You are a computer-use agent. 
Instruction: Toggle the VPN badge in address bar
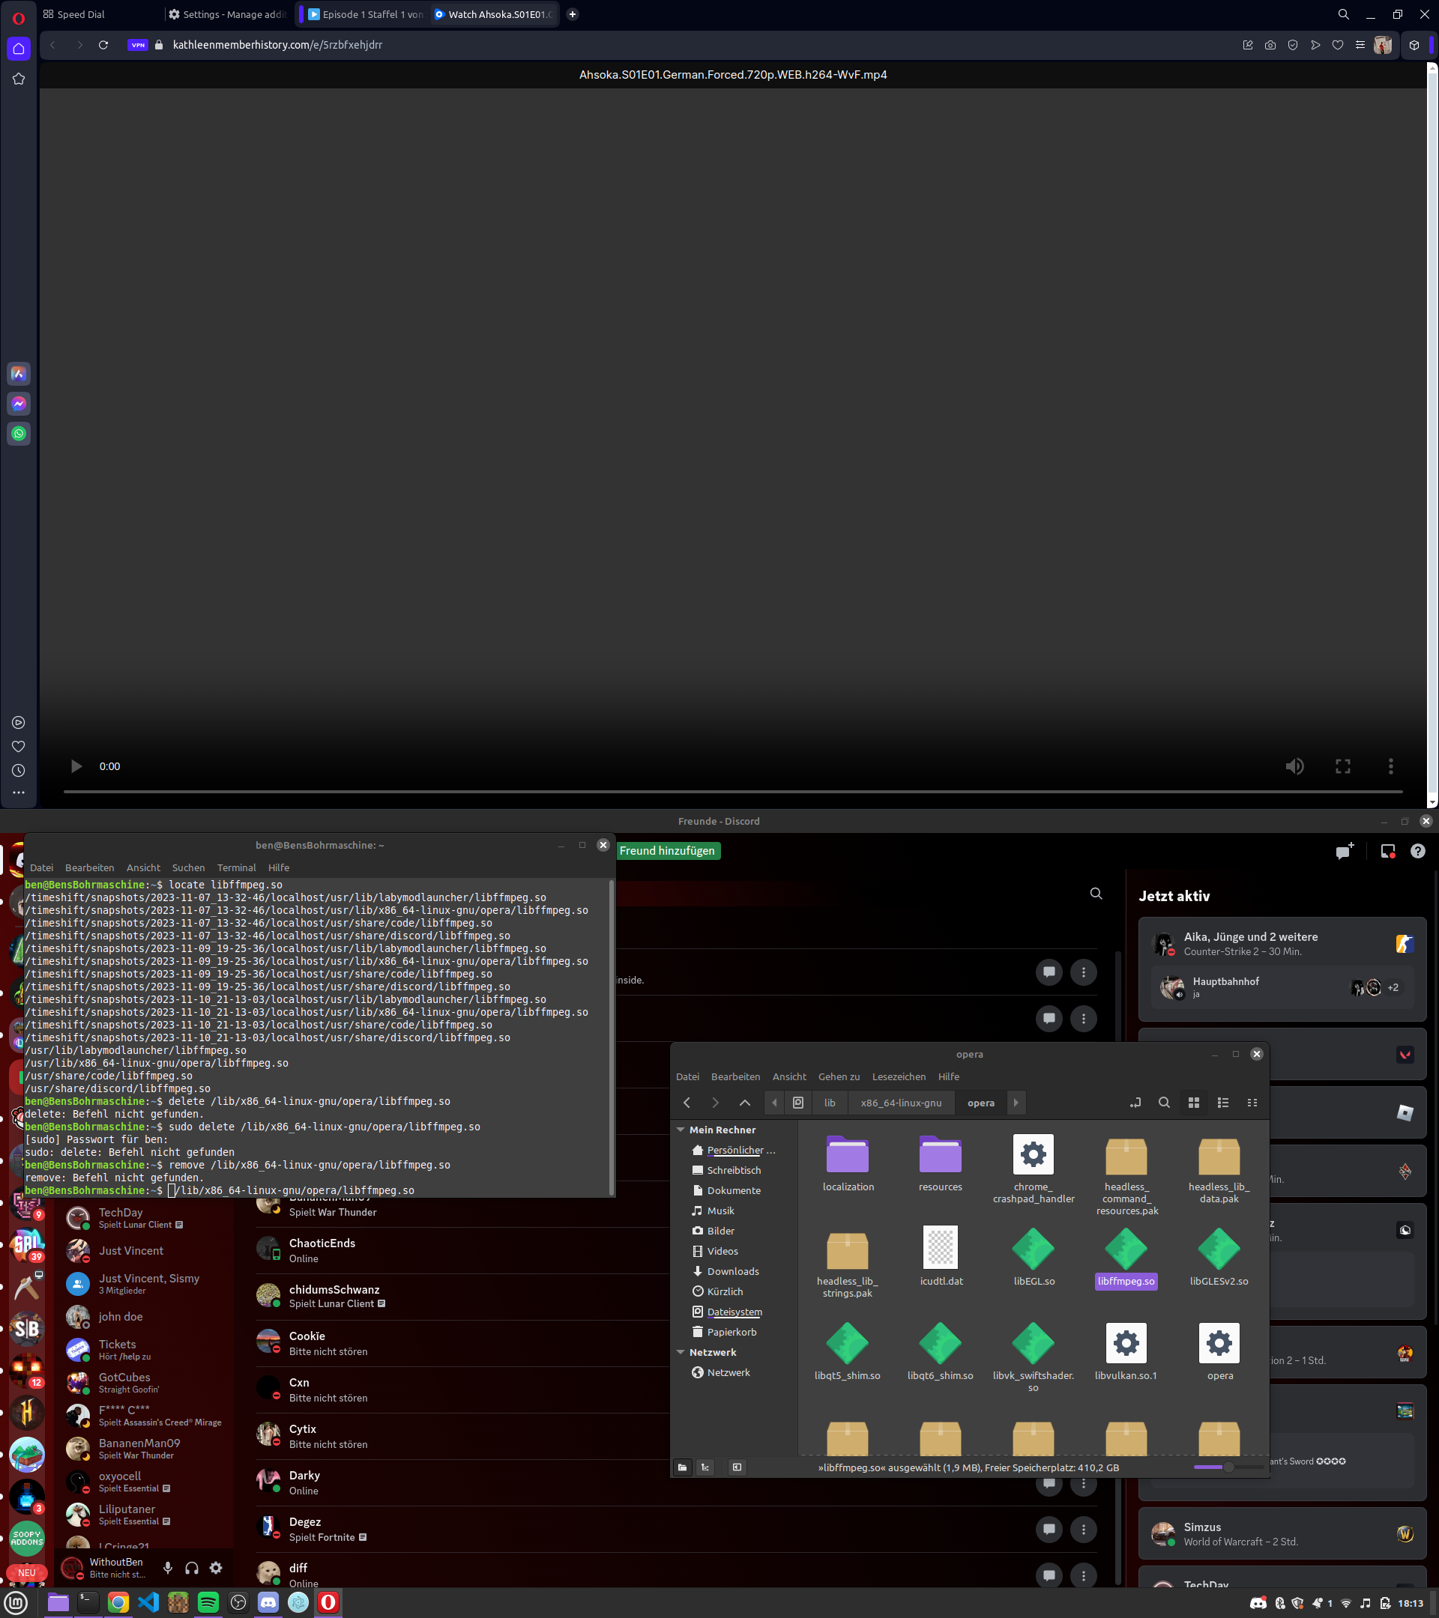(x=138, y=45)
